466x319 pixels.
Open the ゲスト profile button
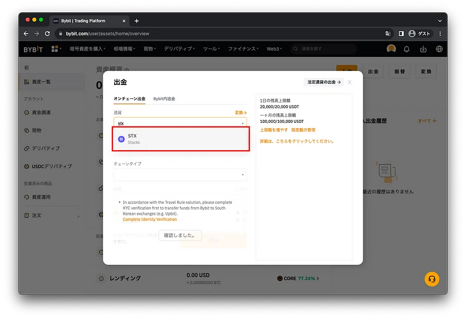[x=420, y=34]
